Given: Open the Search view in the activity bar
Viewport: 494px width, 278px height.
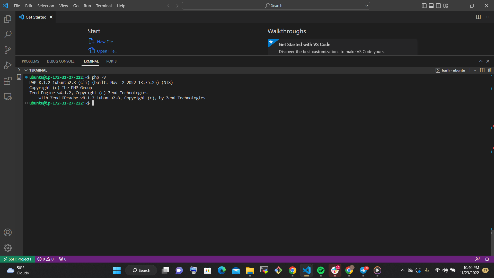Looking at the screenshot, I should point(8,34).
